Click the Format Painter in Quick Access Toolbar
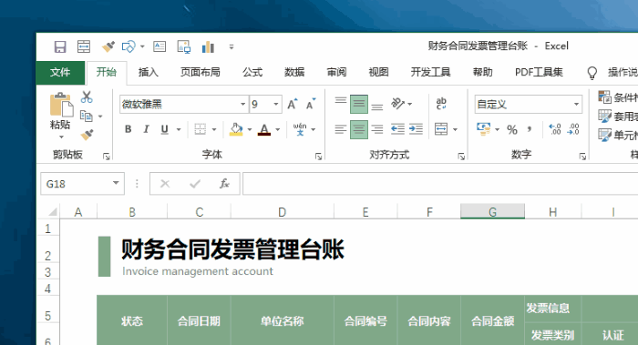 tap(108, 46)
